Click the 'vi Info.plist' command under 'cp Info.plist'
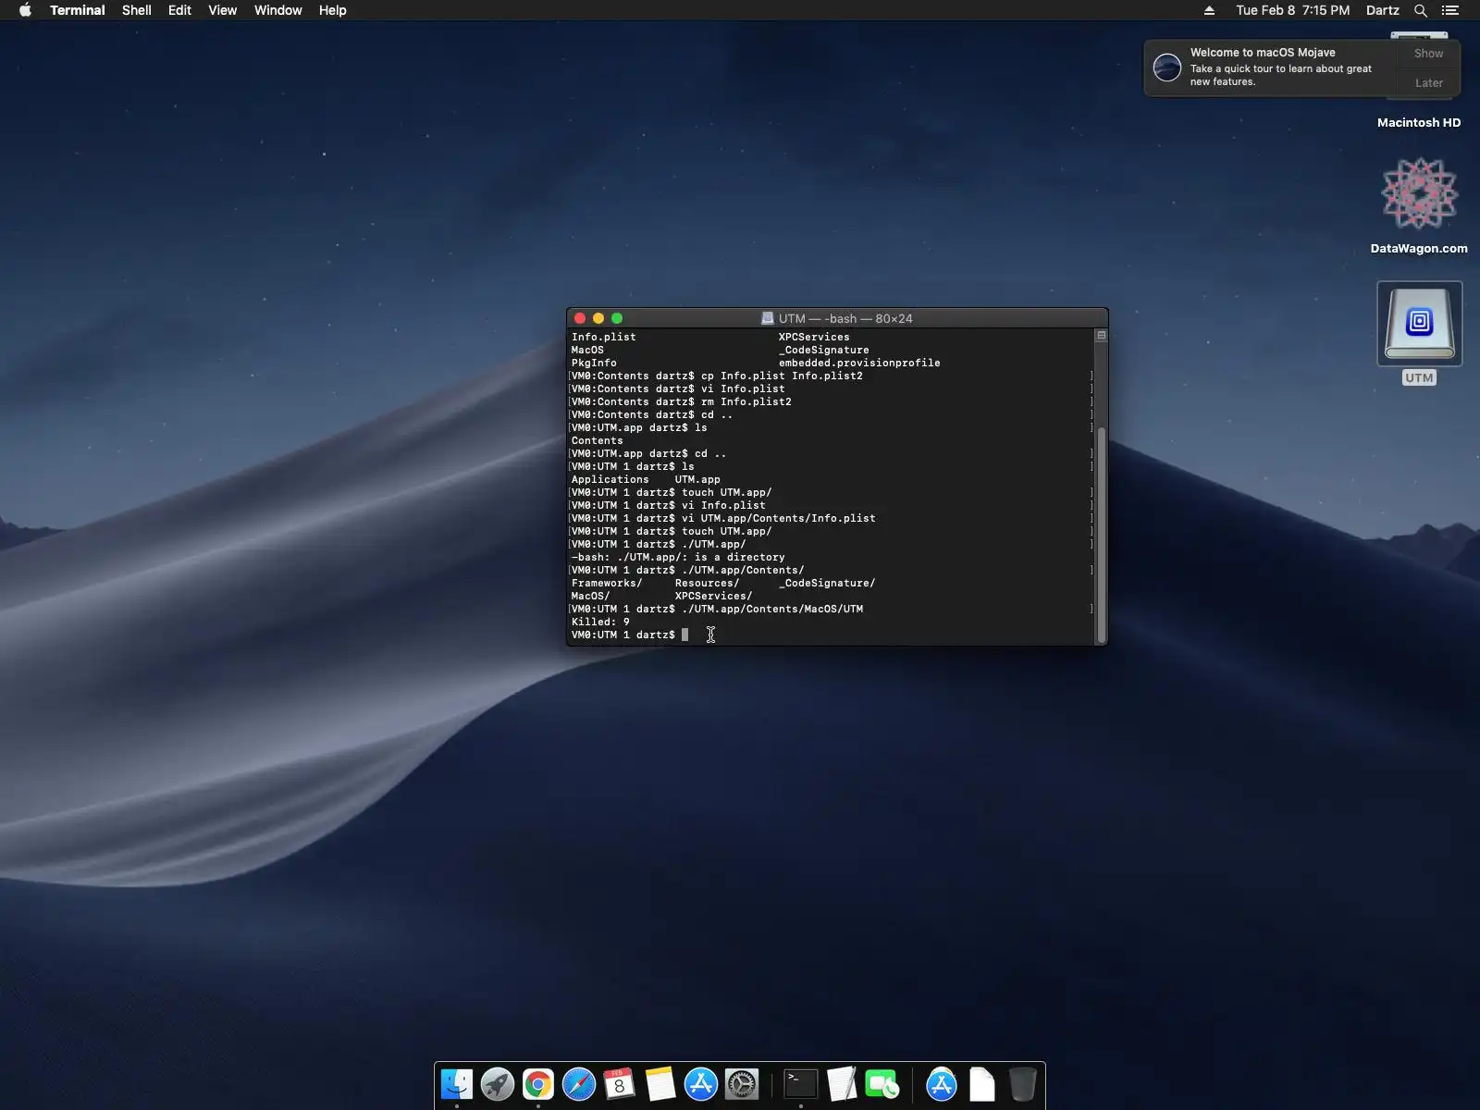Screen dimensions: 1480x1110 click(x=743, y=388)
